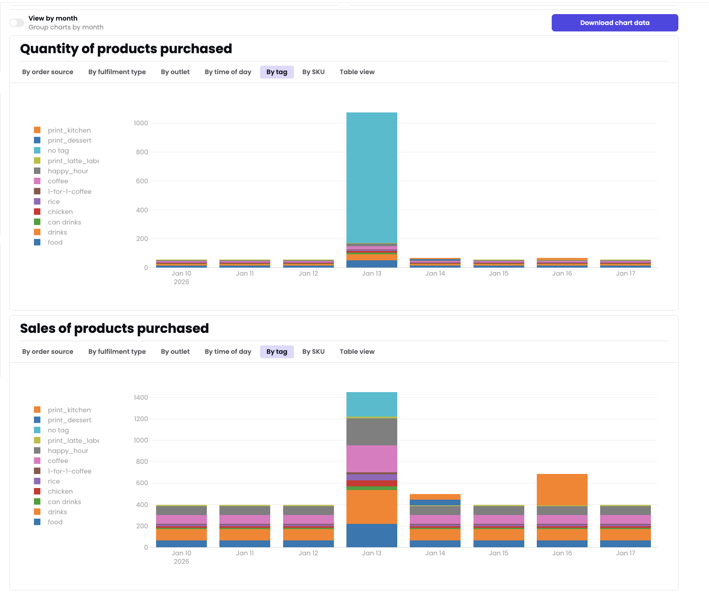Viewport: 709px width, 594px height.
Task: Toggle the "View by month" switch
Action: (17, 23)
